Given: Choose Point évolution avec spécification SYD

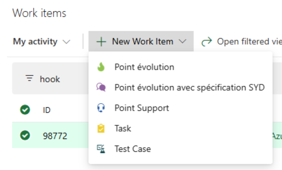Looking at the screenshot, I should 189,88.
